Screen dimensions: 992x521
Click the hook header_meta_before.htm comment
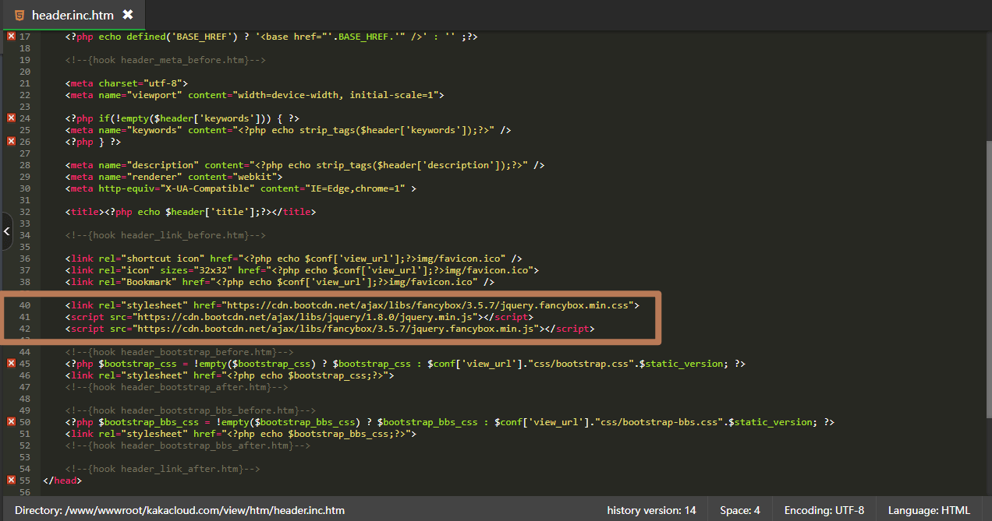click(166, 60)
